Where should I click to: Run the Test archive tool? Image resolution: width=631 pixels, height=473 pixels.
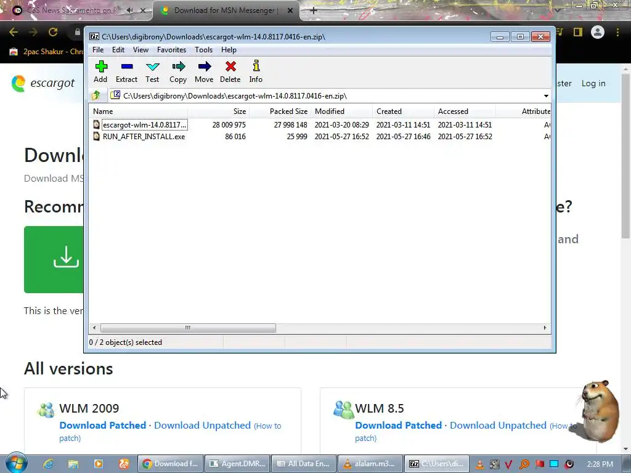[x=153, y=71]
